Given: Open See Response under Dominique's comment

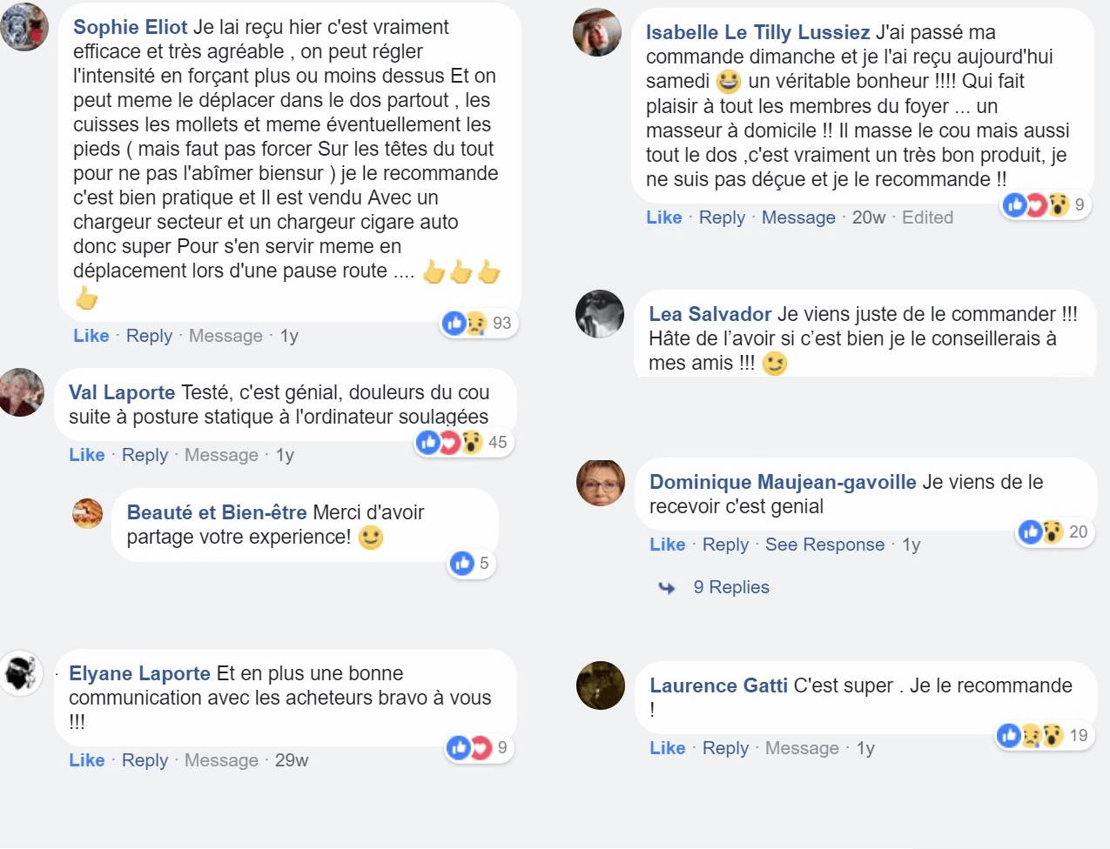Looking at the screenshot, I should click(824, 545).
